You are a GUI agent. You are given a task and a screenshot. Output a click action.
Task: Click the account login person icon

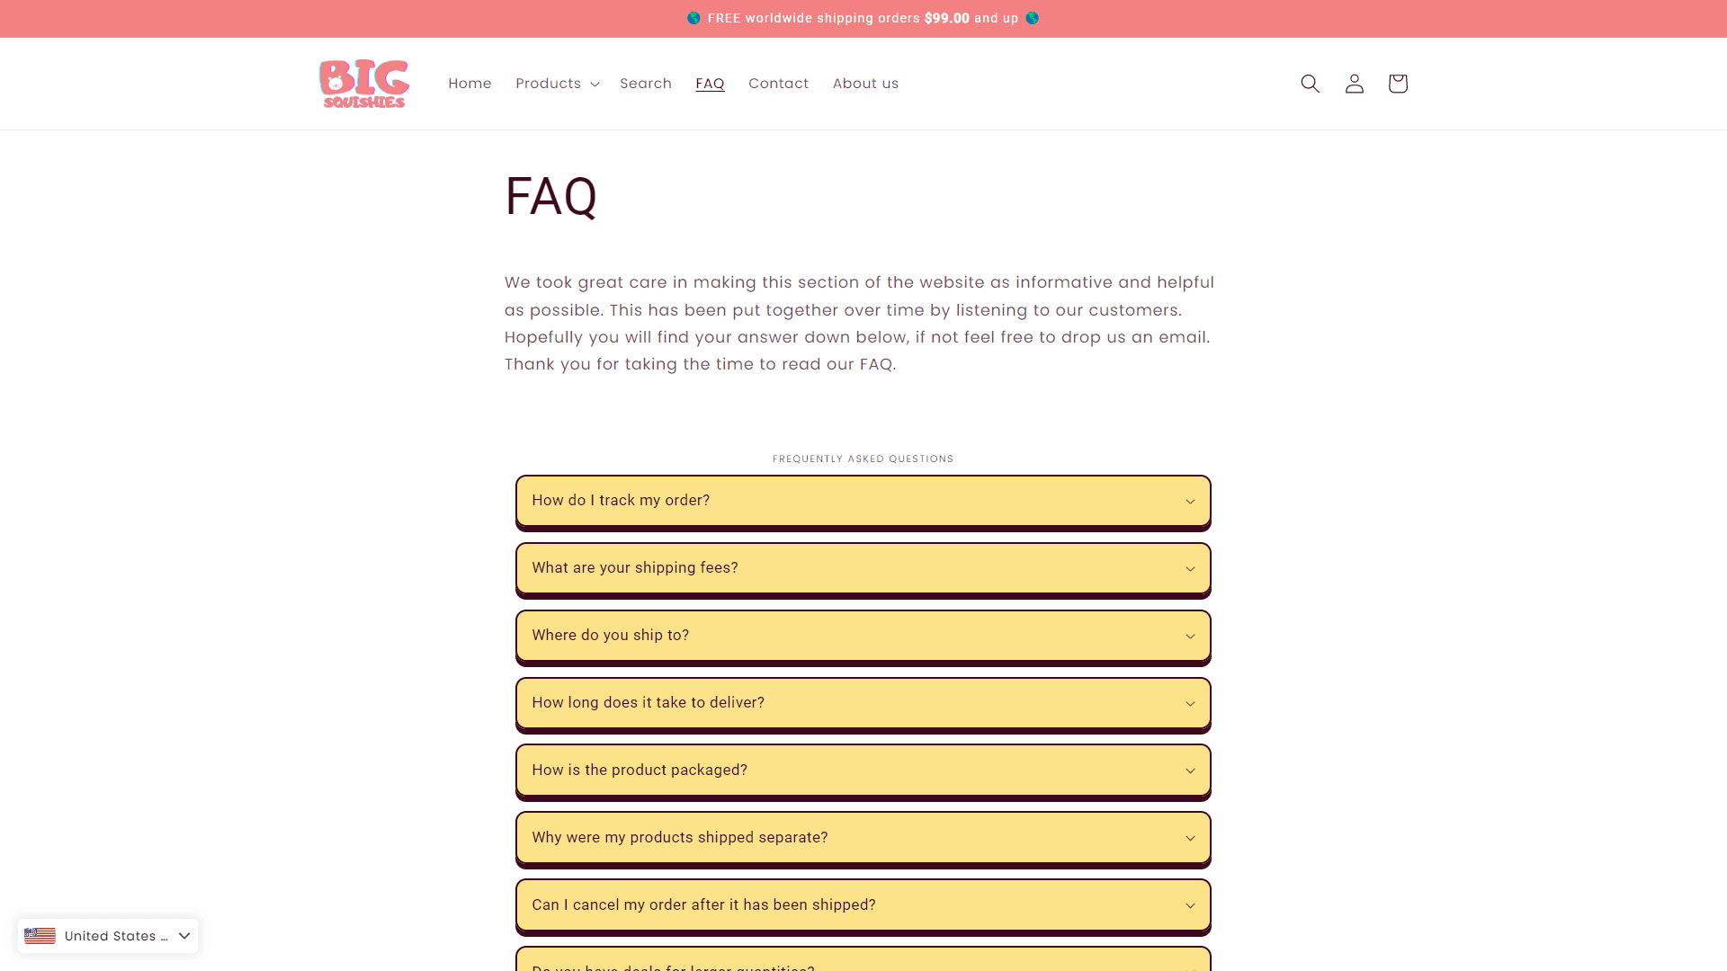[1354, 84]
